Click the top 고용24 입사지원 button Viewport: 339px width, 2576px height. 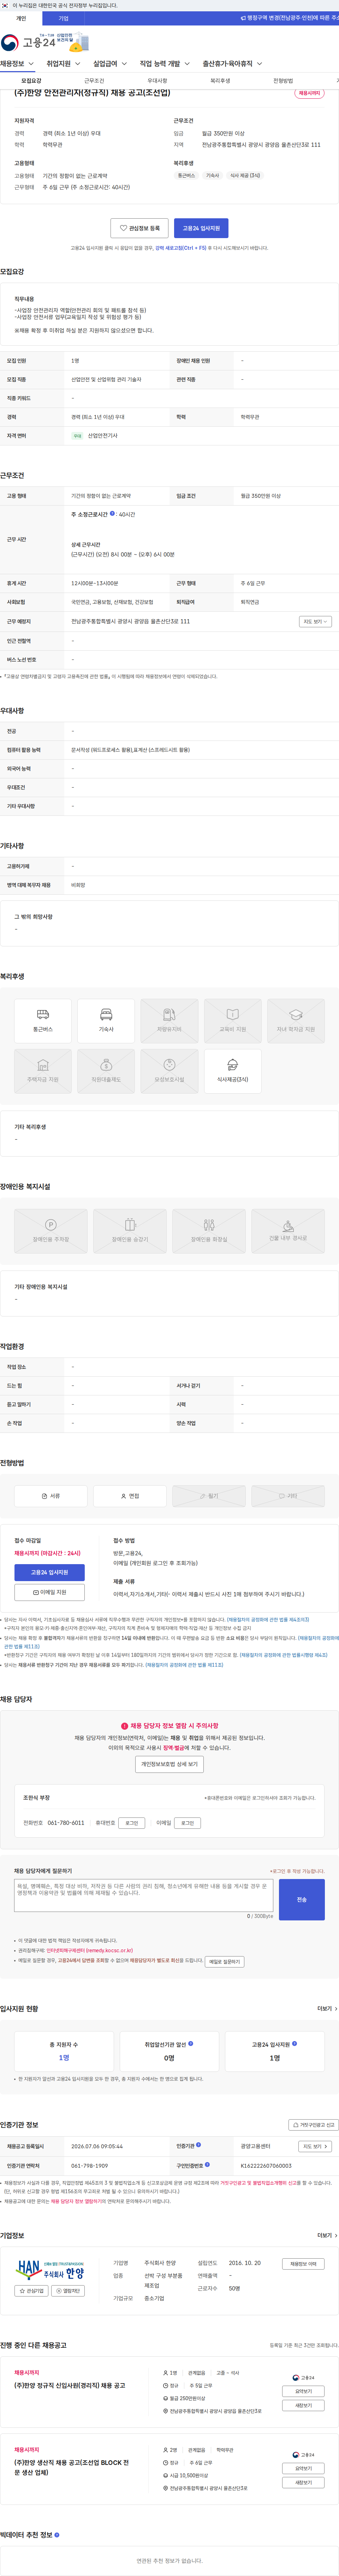pyautogui.click(x=201, y=228)
